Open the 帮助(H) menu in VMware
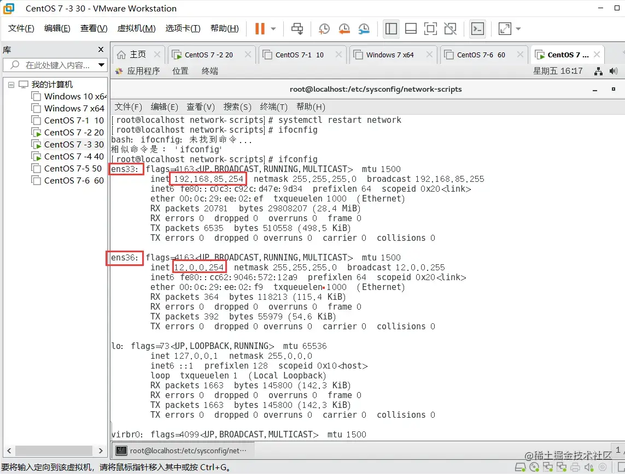This screenshot has height=474, width=625. coord(224,28)
